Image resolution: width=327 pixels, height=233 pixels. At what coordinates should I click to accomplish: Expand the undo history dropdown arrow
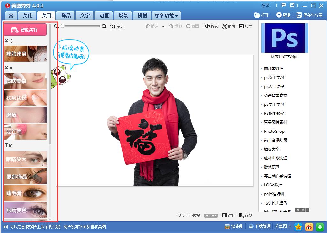163,27
